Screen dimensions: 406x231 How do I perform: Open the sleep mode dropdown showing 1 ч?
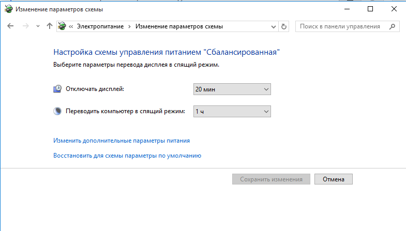(x=232, y=111)
